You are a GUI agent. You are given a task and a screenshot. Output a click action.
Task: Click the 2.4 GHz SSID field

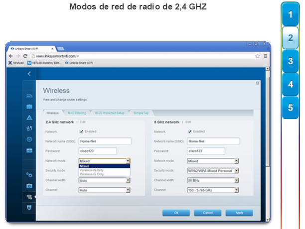pos(105,141)
